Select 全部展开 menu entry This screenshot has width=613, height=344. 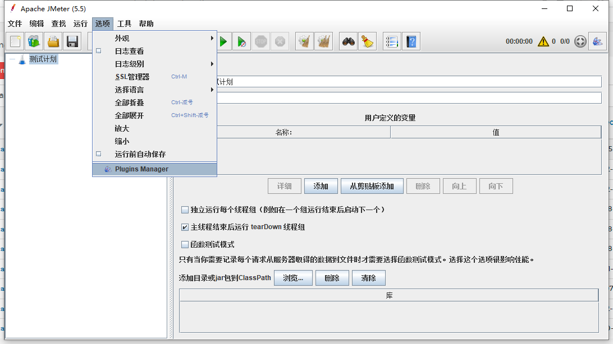[155, 115]
